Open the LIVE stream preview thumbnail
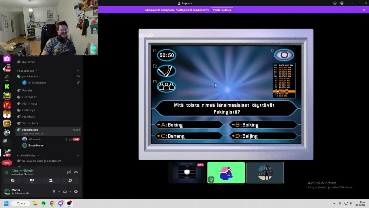 coord(187,172)
